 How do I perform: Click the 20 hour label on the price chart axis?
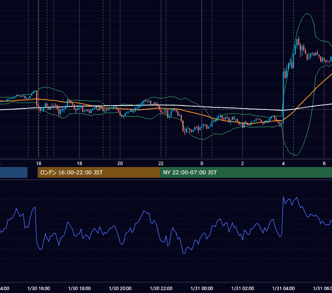click(120, 164)
